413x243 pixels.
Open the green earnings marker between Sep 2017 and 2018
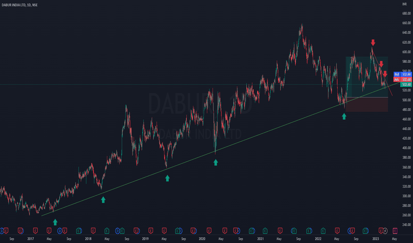(78, 231)
